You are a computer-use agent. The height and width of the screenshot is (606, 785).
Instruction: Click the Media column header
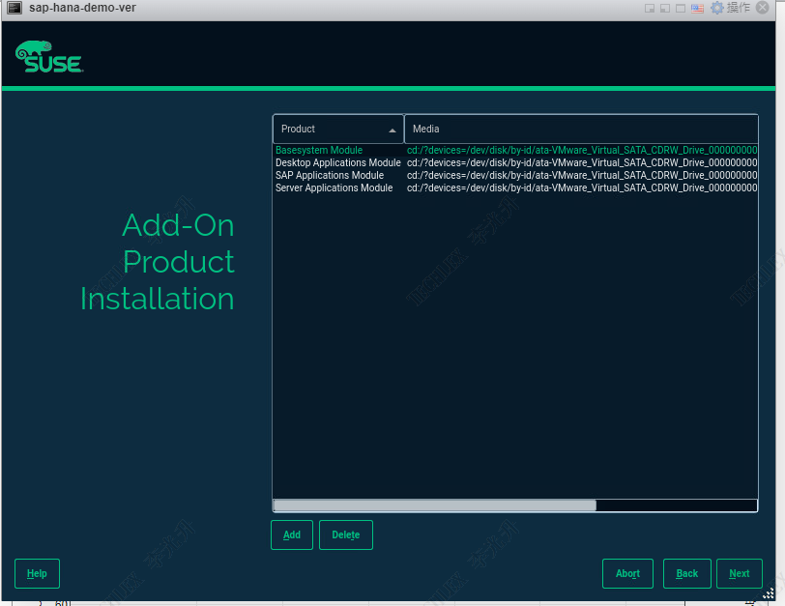click(x=581, y=130)
